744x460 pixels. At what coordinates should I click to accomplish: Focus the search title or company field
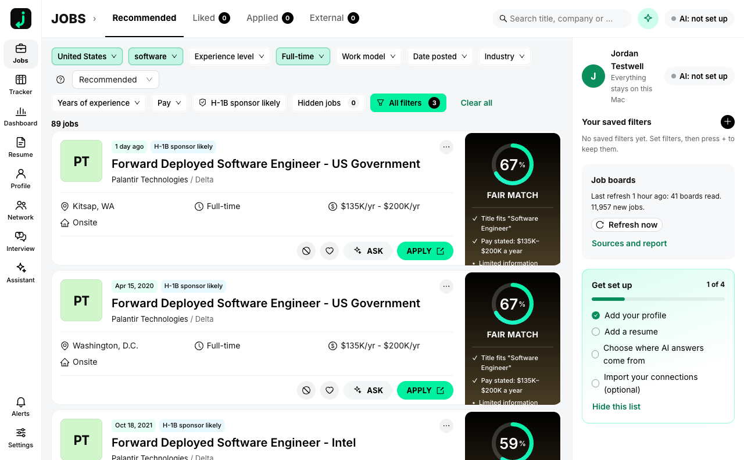tap(562, 19)
